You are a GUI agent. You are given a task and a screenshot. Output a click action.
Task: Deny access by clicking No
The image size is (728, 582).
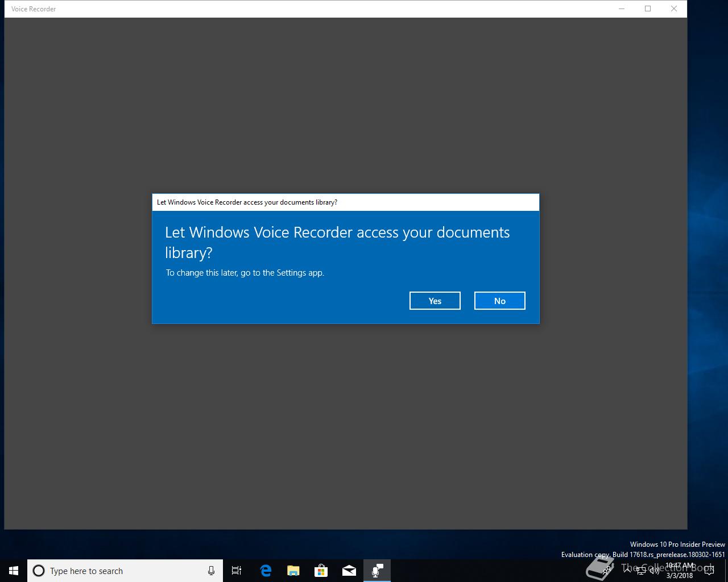tap(499, 301)
